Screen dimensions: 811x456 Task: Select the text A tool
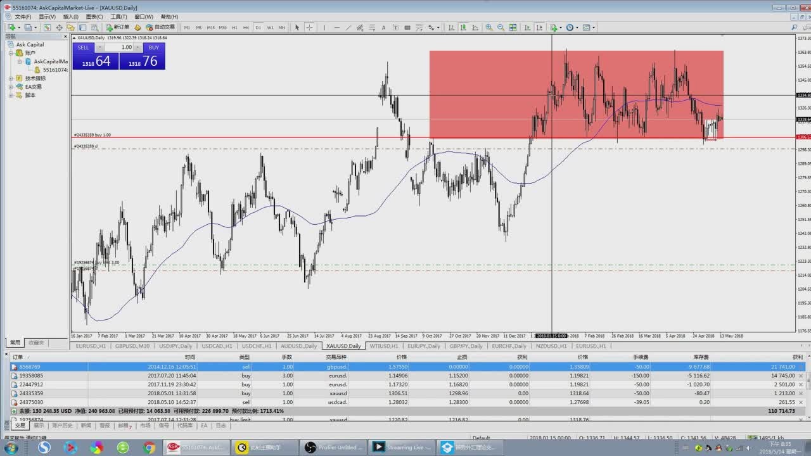(384, 27)
